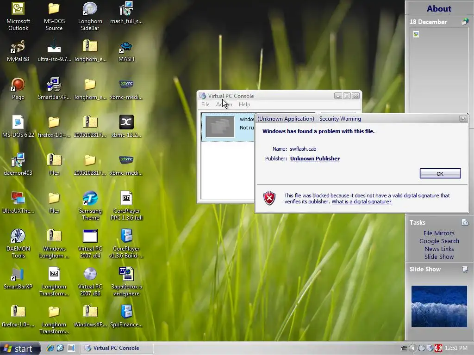
Task: Click the red shield tray icon
Action: pyautogui.click(x=438, y=348)
